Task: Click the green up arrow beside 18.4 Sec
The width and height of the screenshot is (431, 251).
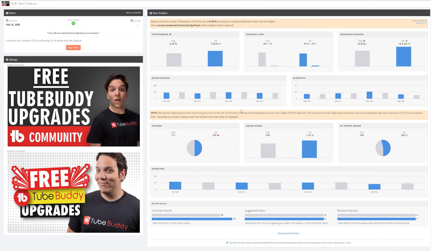Action: point(409,44)
